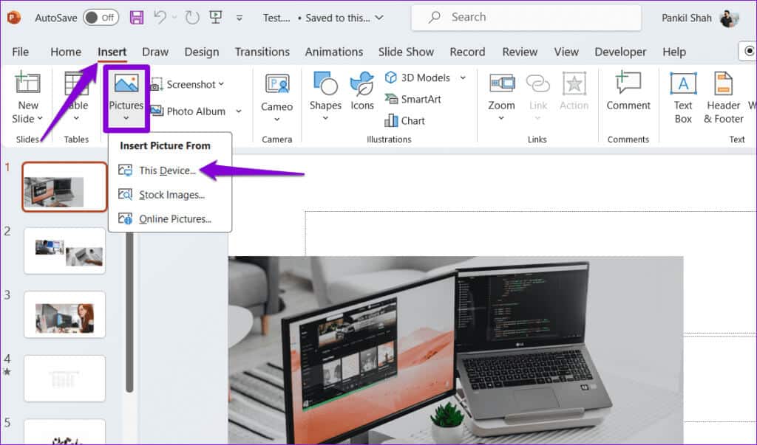Expand the Cameo dropdown arrow

pyautogui.click(x=277, y=120)
